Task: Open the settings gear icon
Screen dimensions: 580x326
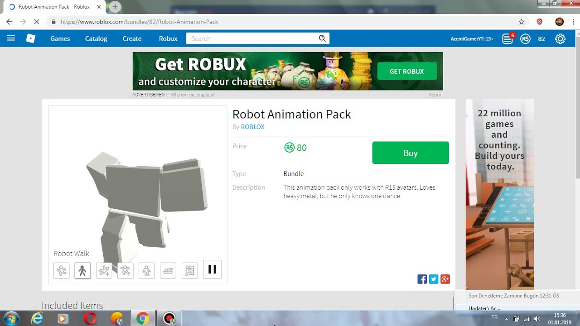Action: click(561, 39)
